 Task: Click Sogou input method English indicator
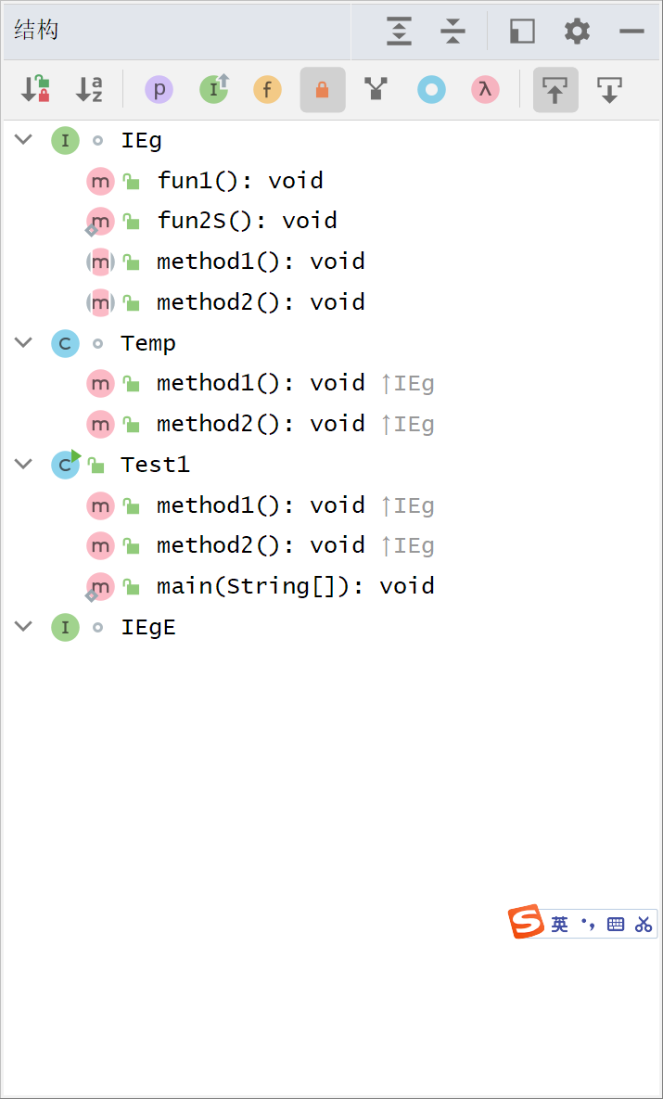point(559,924)
